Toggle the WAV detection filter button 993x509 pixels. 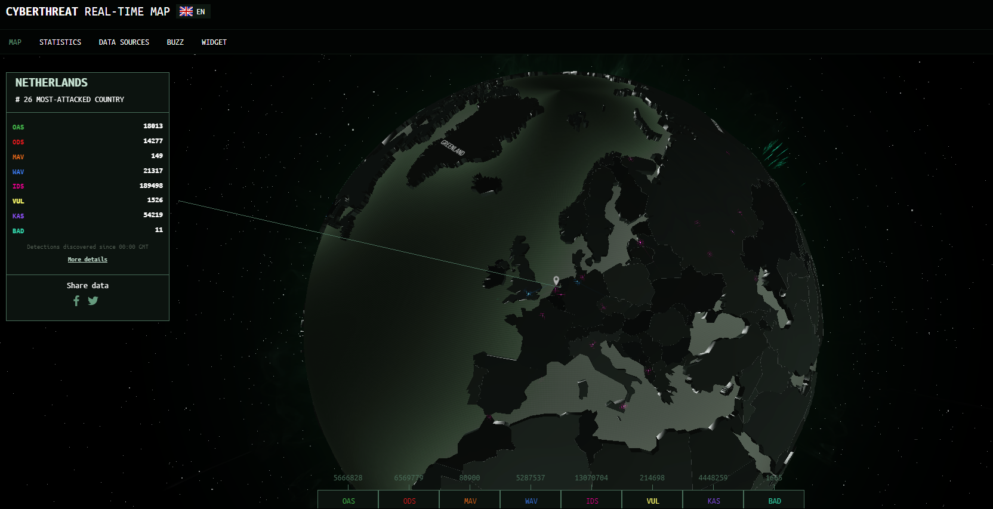pyautogui.click(x=531, y=500)
